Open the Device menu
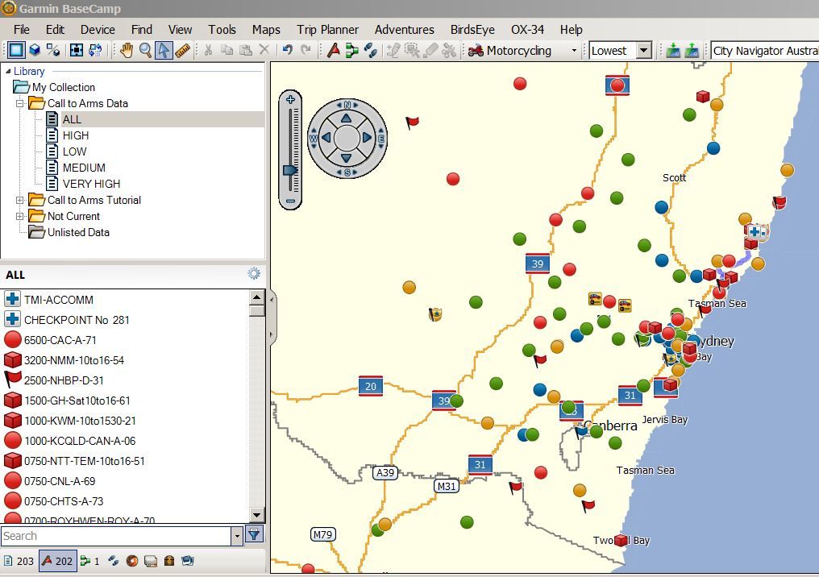Screen dimensions: 819x577 tap(98, 30)
